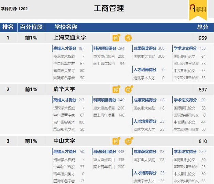Viewport: 214px width, 184px height.
Task: Click 人才培养得分 heading under 上海交通大学
Action: point(145,70)
